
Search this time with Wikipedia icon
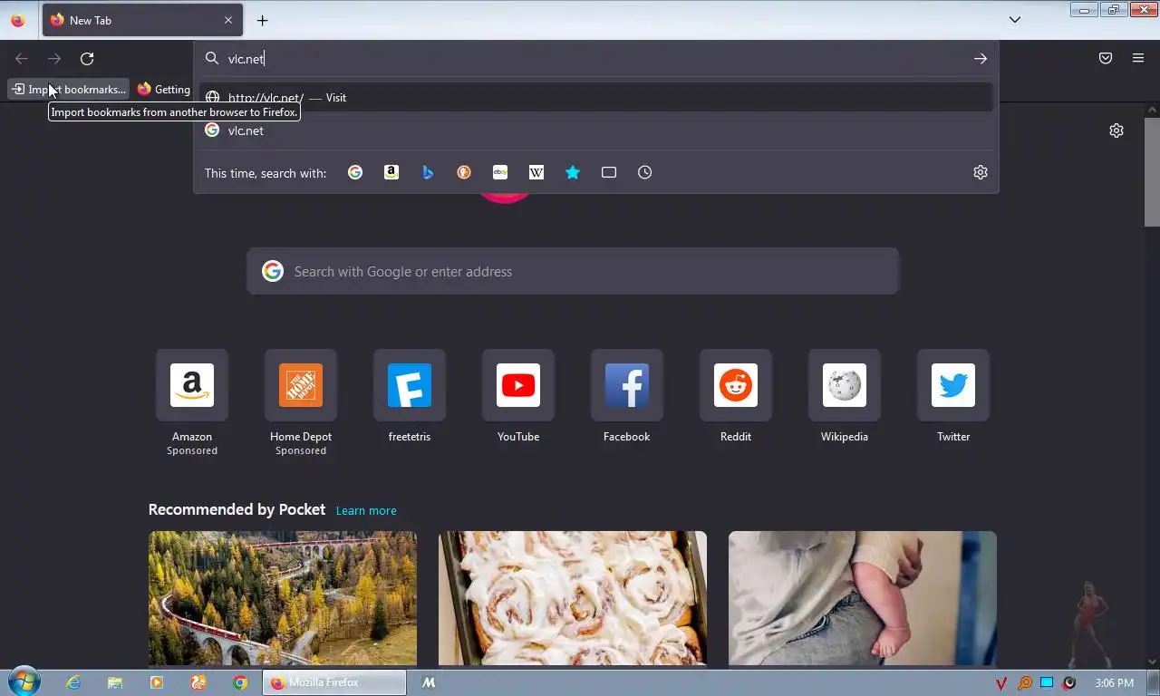(536, 172)
